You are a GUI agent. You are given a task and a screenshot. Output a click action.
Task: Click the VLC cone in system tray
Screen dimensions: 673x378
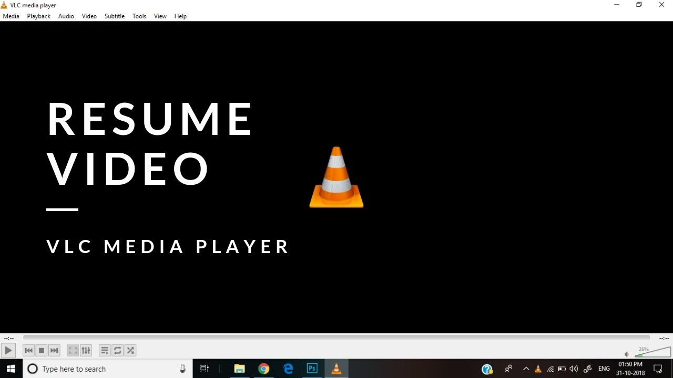click(538, 369)
